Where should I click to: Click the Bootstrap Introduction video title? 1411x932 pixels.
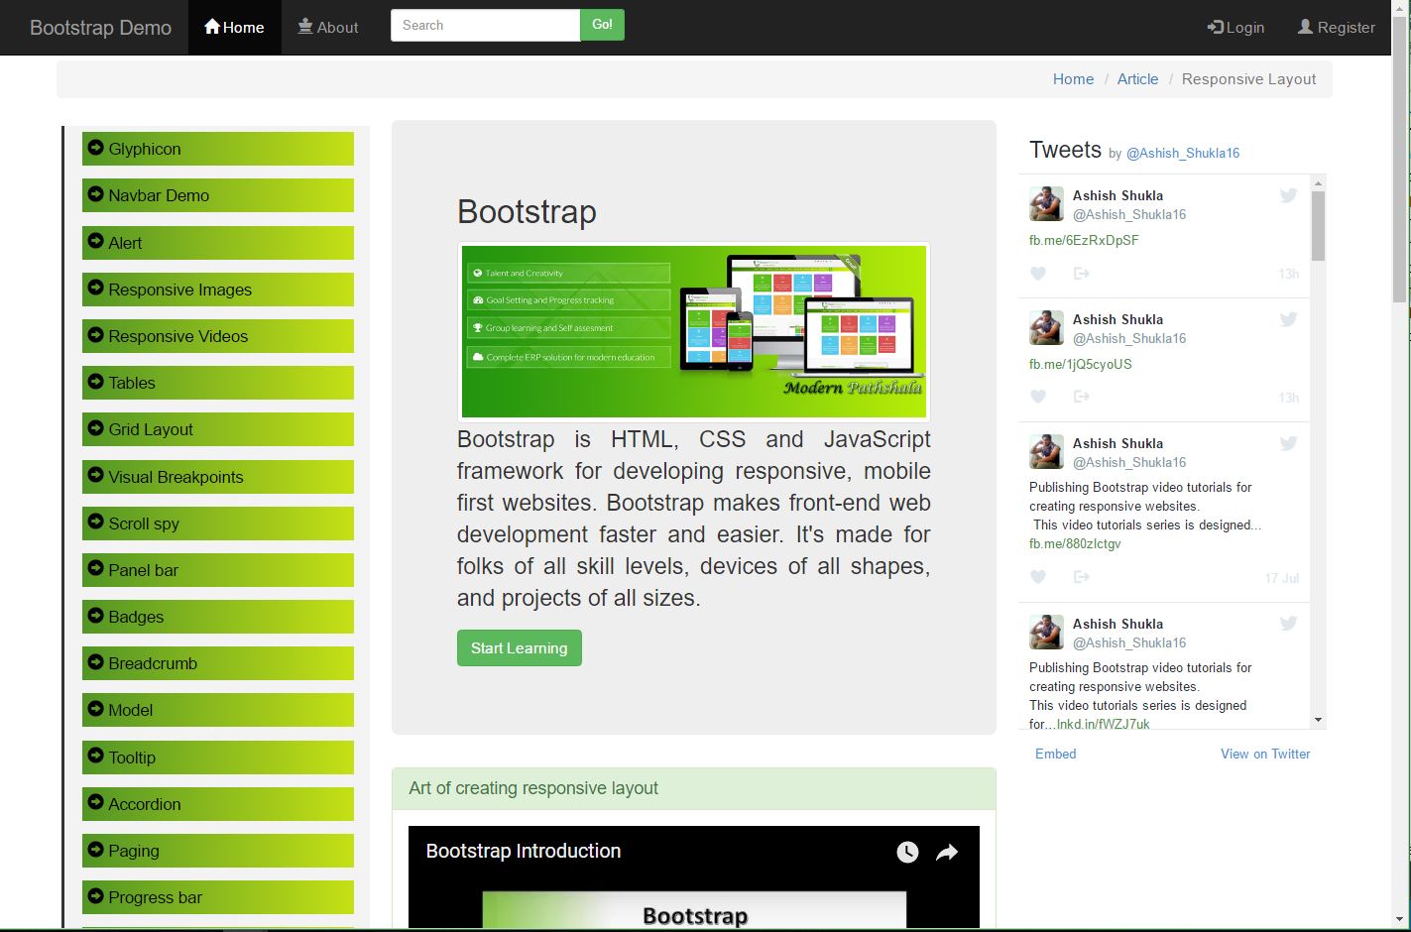coord(524,851)
